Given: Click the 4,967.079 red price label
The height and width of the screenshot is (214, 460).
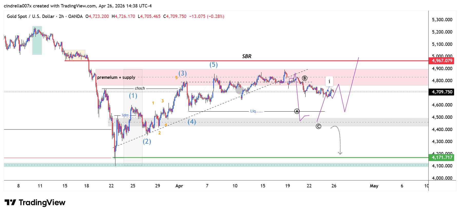Looking at the screenshot, I should tap(441, 61).
